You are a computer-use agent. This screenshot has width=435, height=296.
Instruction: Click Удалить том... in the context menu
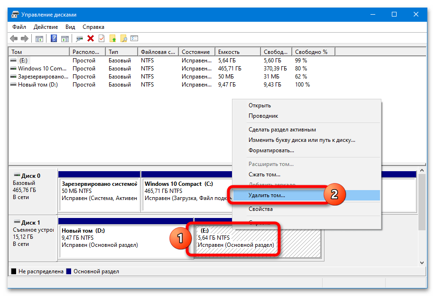click(306, 195)
